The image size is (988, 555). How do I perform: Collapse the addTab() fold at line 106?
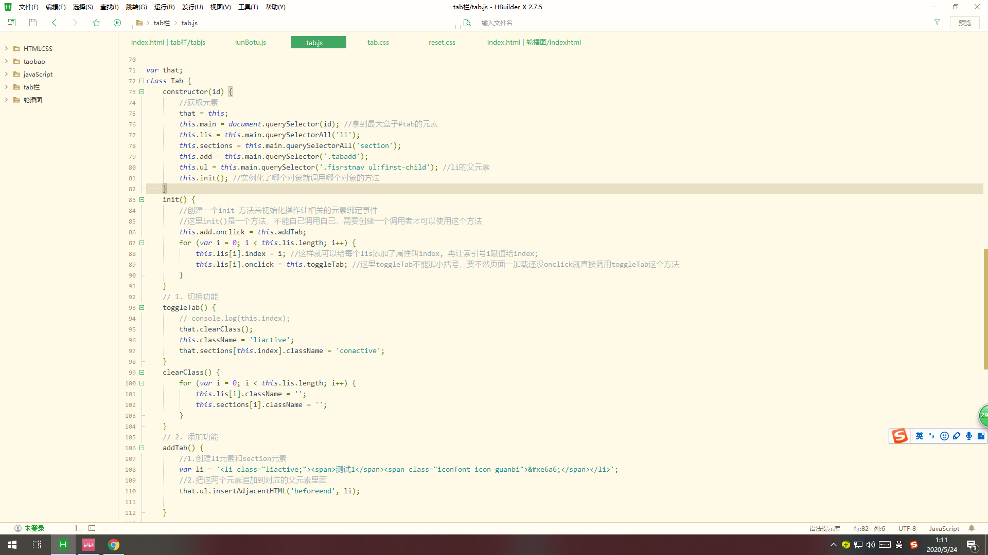(142, 448)
